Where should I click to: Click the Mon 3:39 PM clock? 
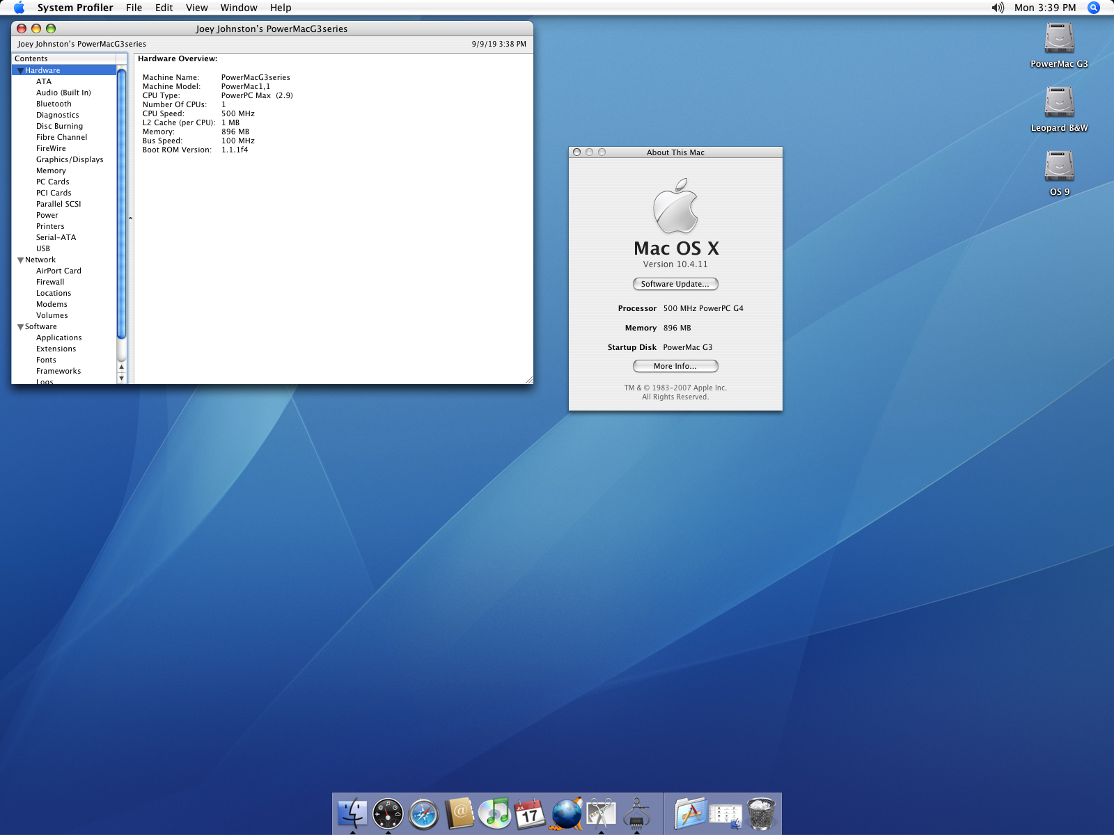pyautogui.click(x=1045, y=8)
